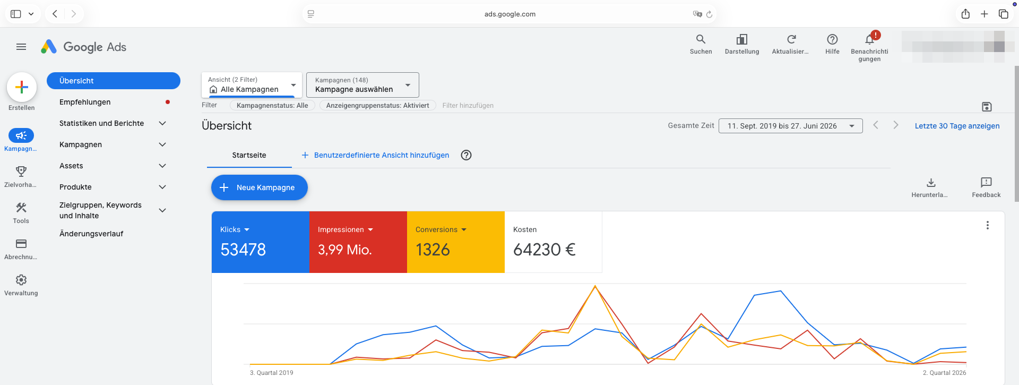Open the Feedback icon
Viewport: 1019px width, 385px height.
[986, 183]
